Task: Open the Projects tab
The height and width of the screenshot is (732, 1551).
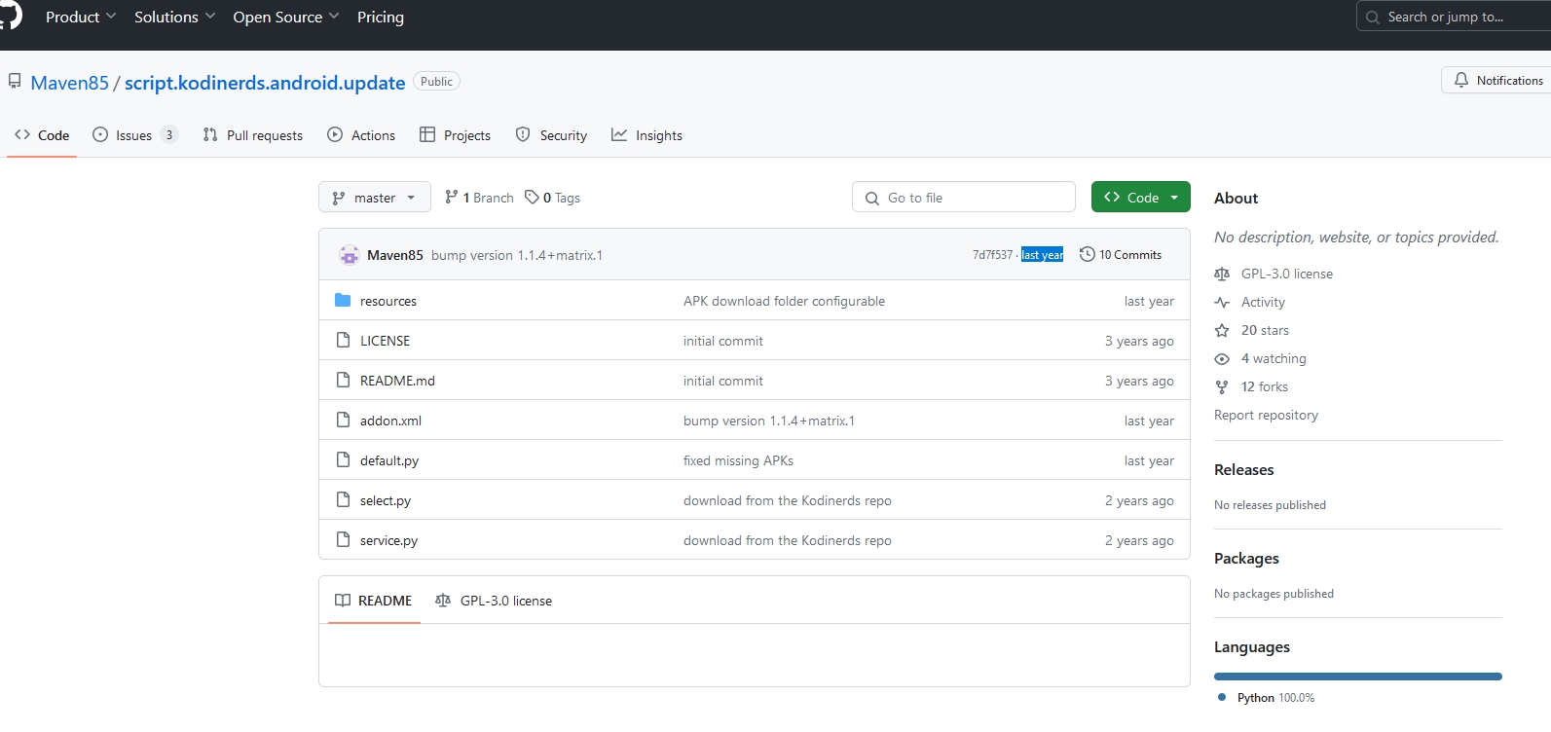Action: click(x=455, y=135)
